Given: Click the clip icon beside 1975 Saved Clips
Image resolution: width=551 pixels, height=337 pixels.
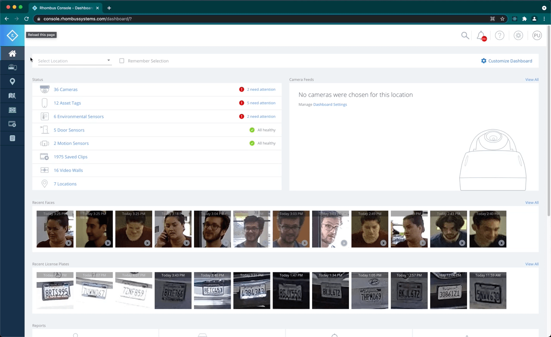Looking at the screenshot, I should [x=44, y=157].
